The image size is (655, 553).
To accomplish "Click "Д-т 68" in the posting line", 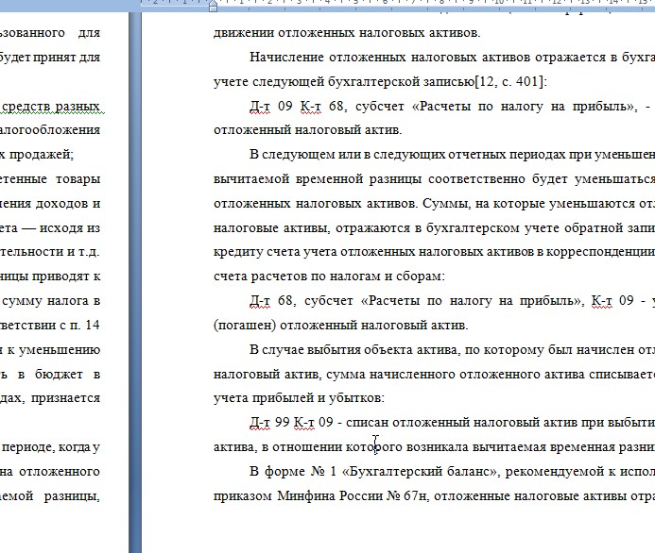I will pyautogui.click(x=273, y=301).
